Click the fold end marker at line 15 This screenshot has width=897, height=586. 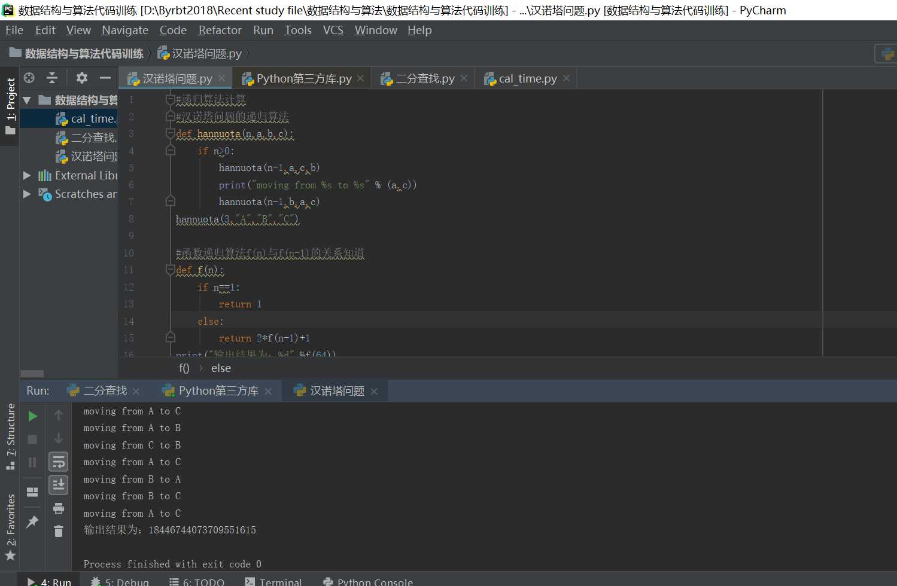pos(170,337)
